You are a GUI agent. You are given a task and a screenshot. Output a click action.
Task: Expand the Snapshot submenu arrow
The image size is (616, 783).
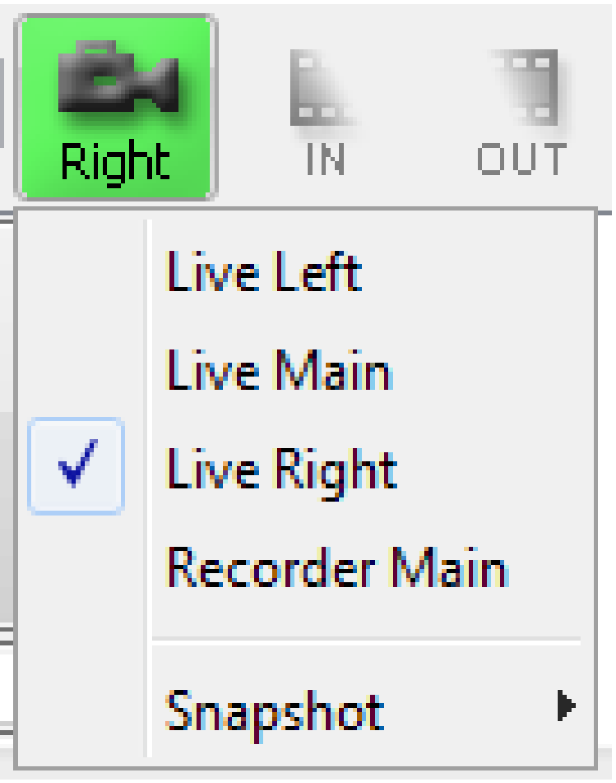(567, 707)
